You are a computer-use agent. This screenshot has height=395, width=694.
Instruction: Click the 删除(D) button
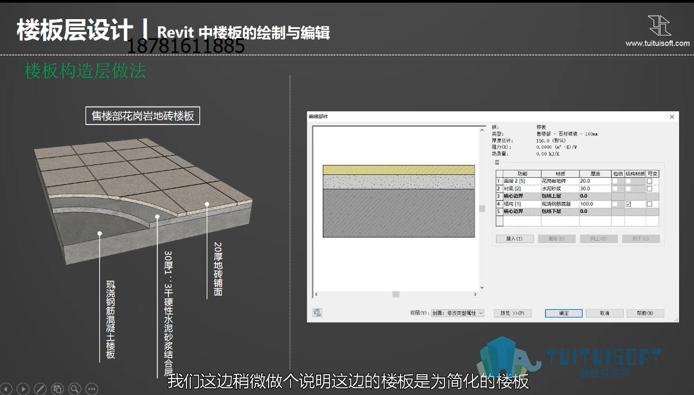click(557, 239)
